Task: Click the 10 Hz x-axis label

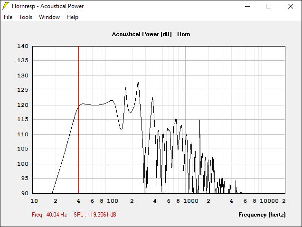Action: point(34,201)
